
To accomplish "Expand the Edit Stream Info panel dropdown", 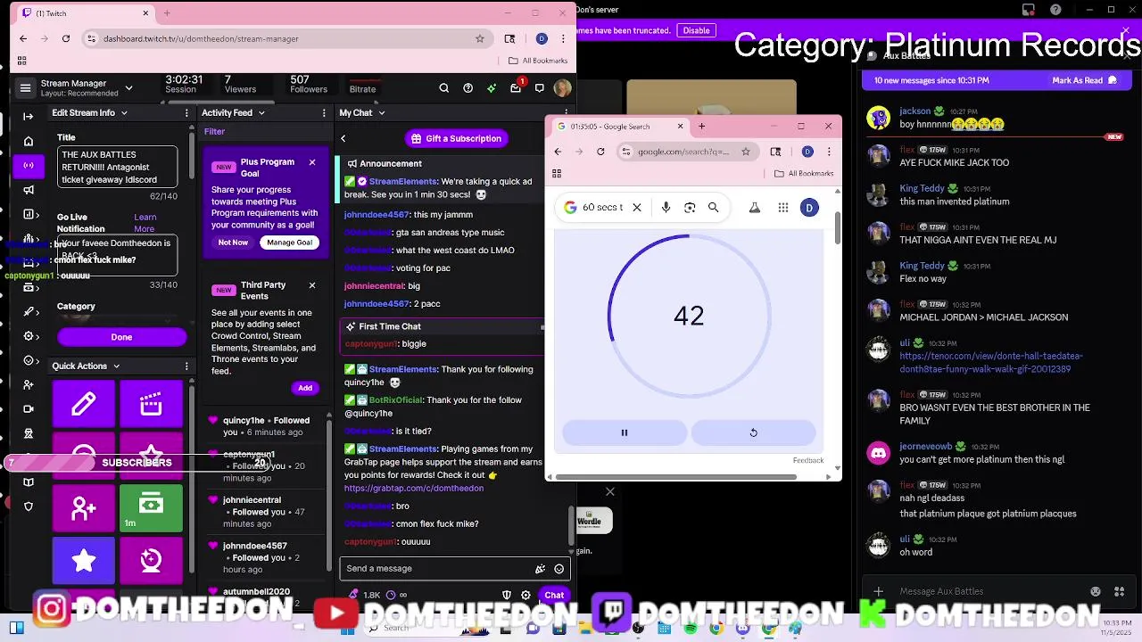I will pyautogui.click(x=124, y=113).
